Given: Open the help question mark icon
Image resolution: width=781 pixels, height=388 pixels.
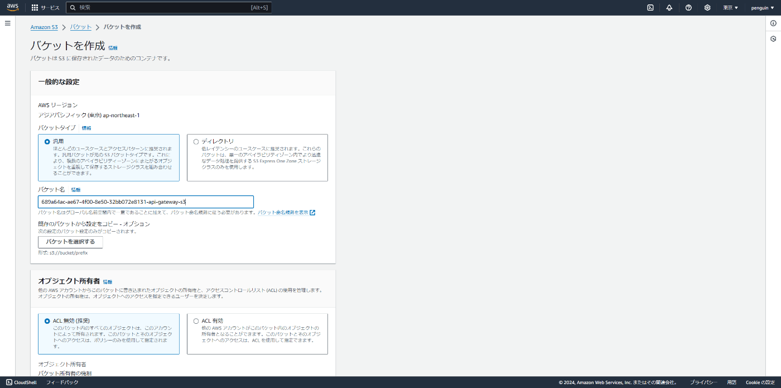Looking at the screenshot, I should pyautogui.click(x=688, y=8).
